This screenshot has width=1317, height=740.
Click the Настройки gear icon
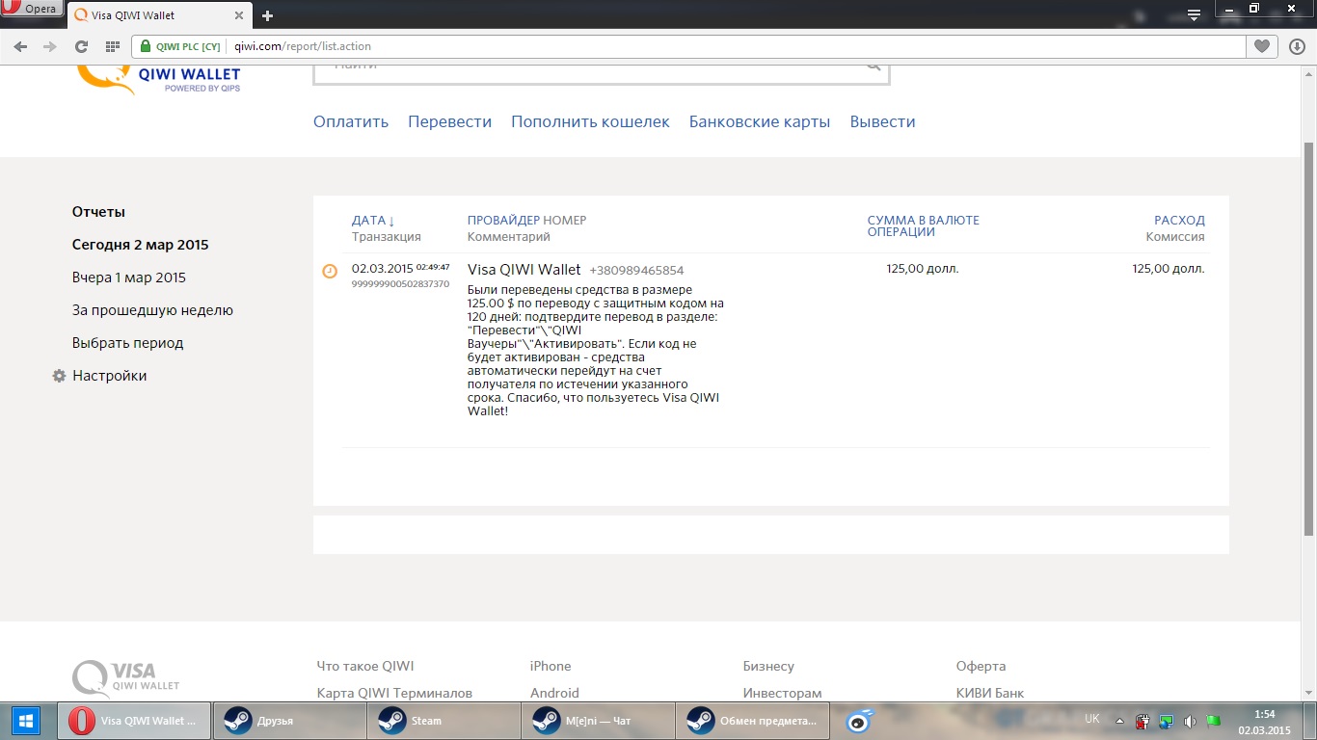pos(59,376)
